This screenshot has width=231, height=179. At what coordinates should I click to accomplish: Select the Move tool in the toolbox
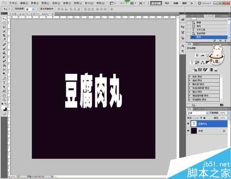[4, 19]
